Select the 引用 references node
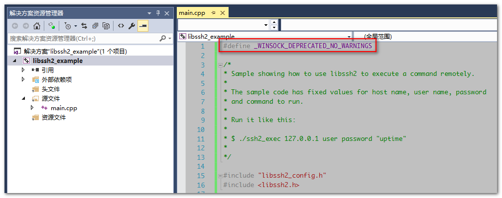The width and height of the screenshot is (502, 198). tap(48, 70)
